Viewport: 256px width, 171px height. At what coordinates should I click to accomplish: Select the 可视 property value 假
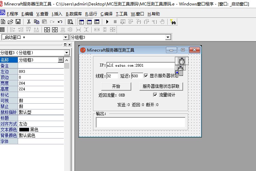(x=41, y=101)
